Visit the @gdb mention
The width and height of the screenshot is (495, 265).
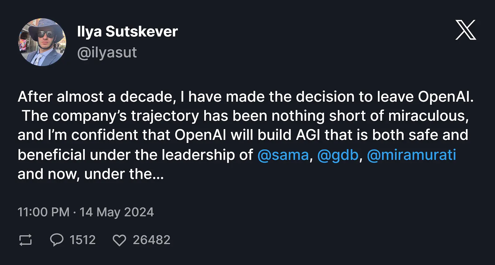338,155
